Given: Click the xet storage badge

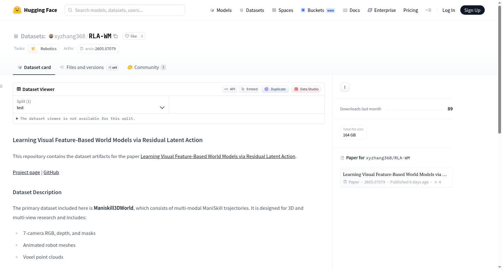Looking at the screenshot, I should tap(113, 67).
